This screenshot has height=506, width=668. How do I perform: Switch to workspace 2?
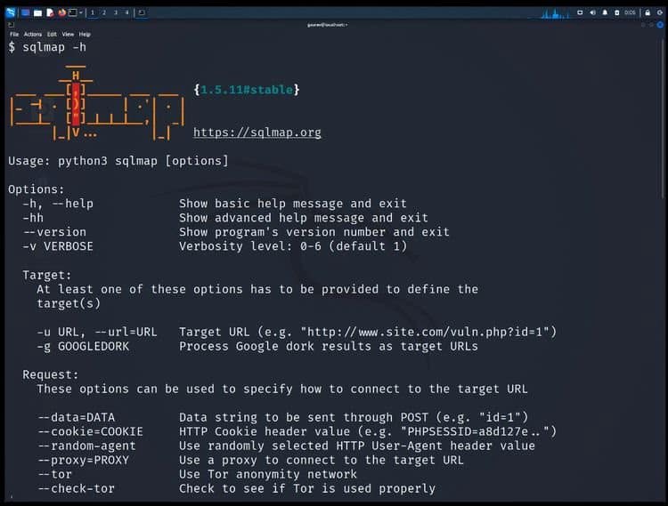click(x=104, y=12)
